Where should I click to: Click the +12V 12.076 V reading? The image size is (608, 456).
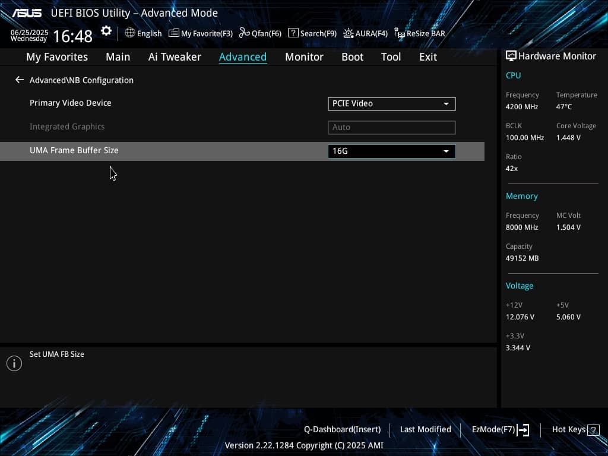pos(520,317)
